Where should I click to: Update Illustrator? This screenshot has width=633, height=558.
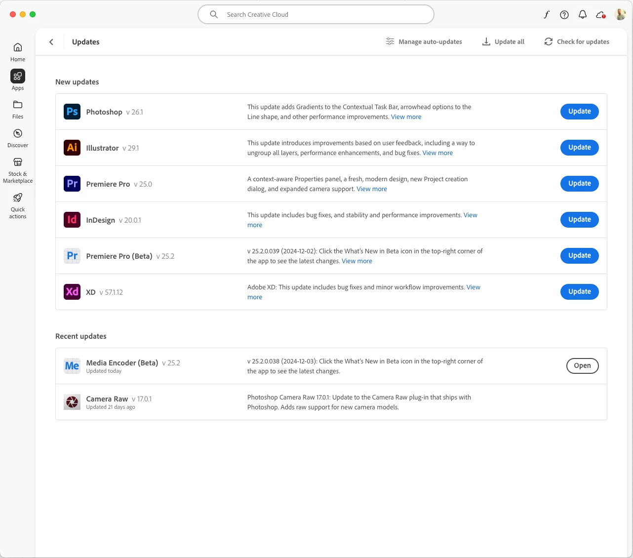click(x=580, y=148)
